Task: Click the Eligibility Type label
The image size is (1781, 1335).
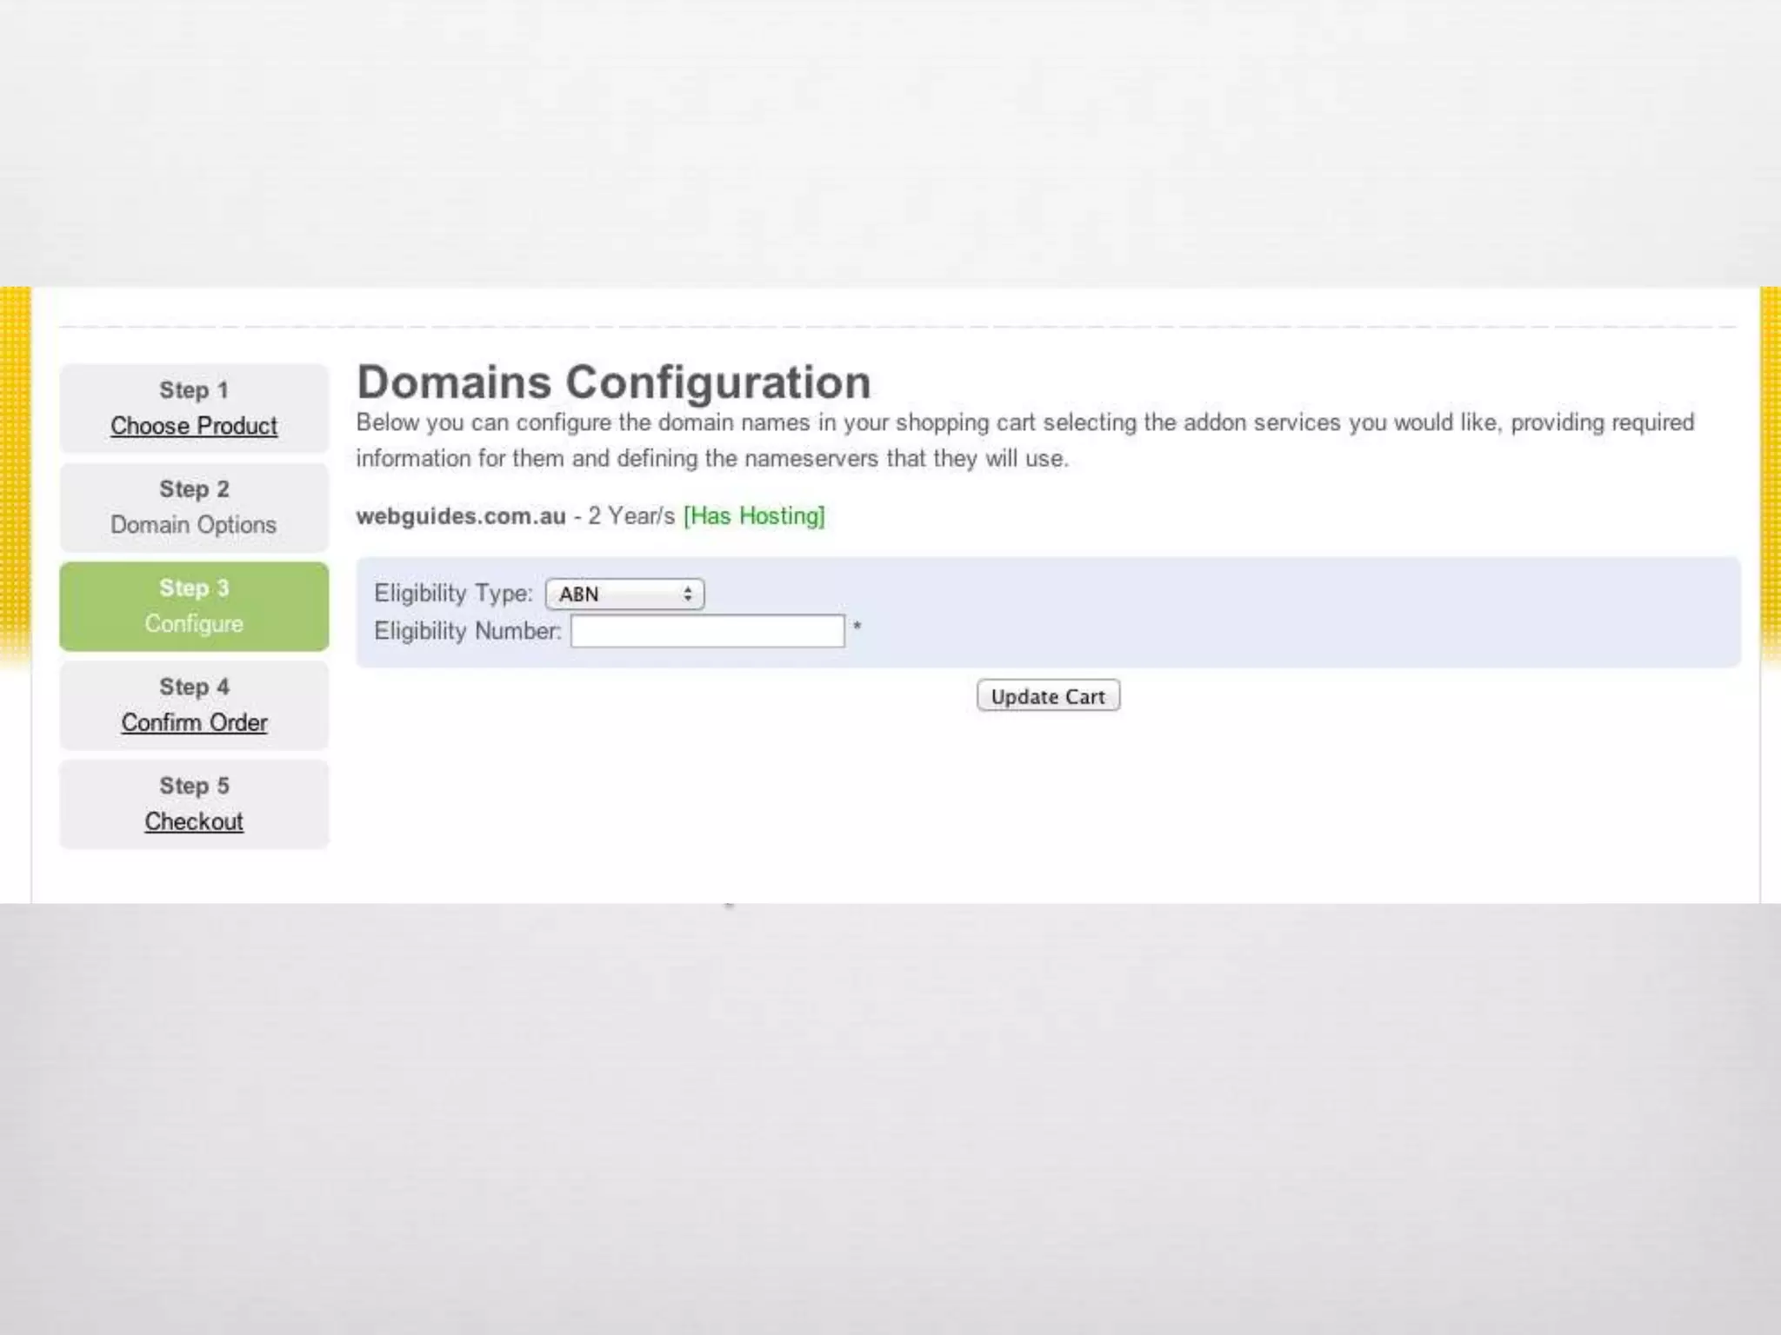Action: pyautogui.click(x=453, y=594)
